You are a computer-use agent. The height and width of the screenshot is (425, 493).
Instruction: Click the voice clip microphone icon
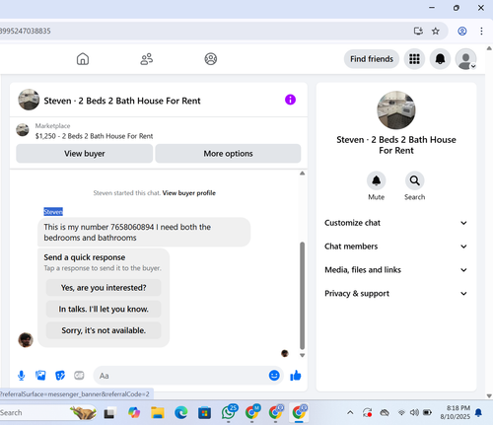22,376
